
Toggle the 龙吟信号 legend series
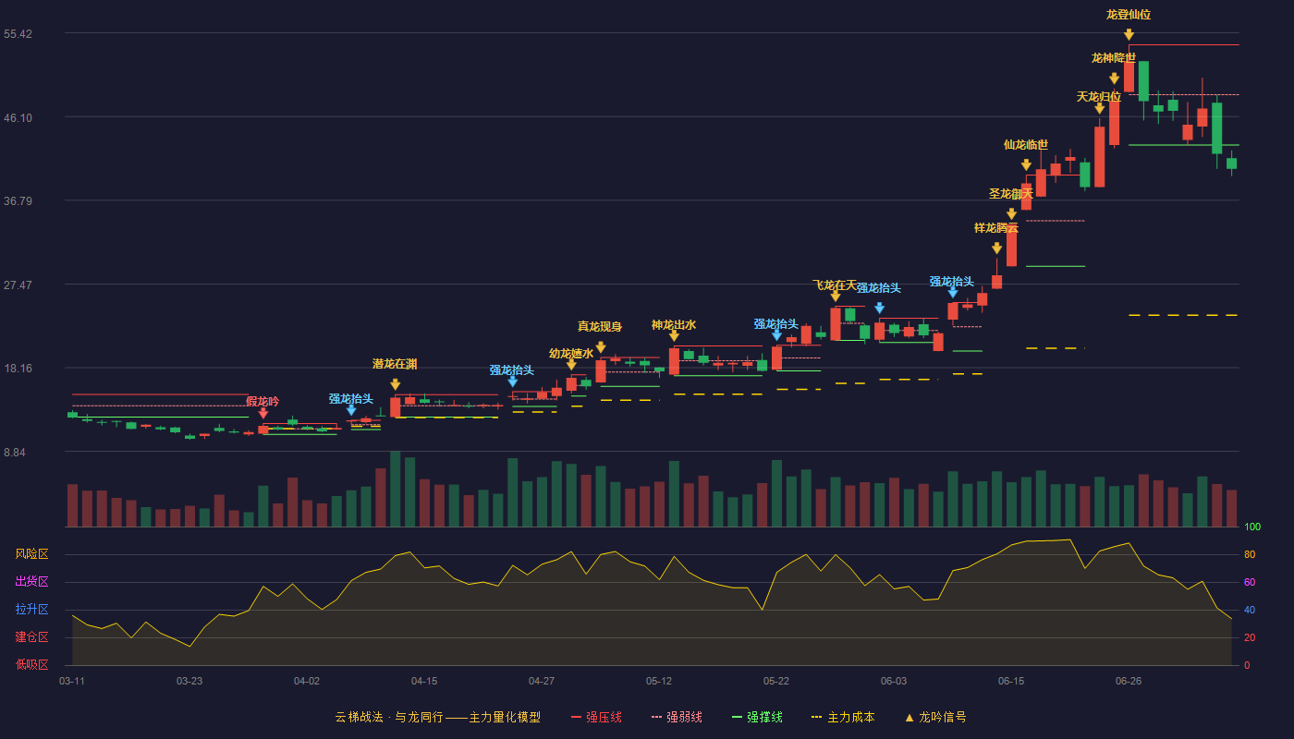click(x=934, y=717)
